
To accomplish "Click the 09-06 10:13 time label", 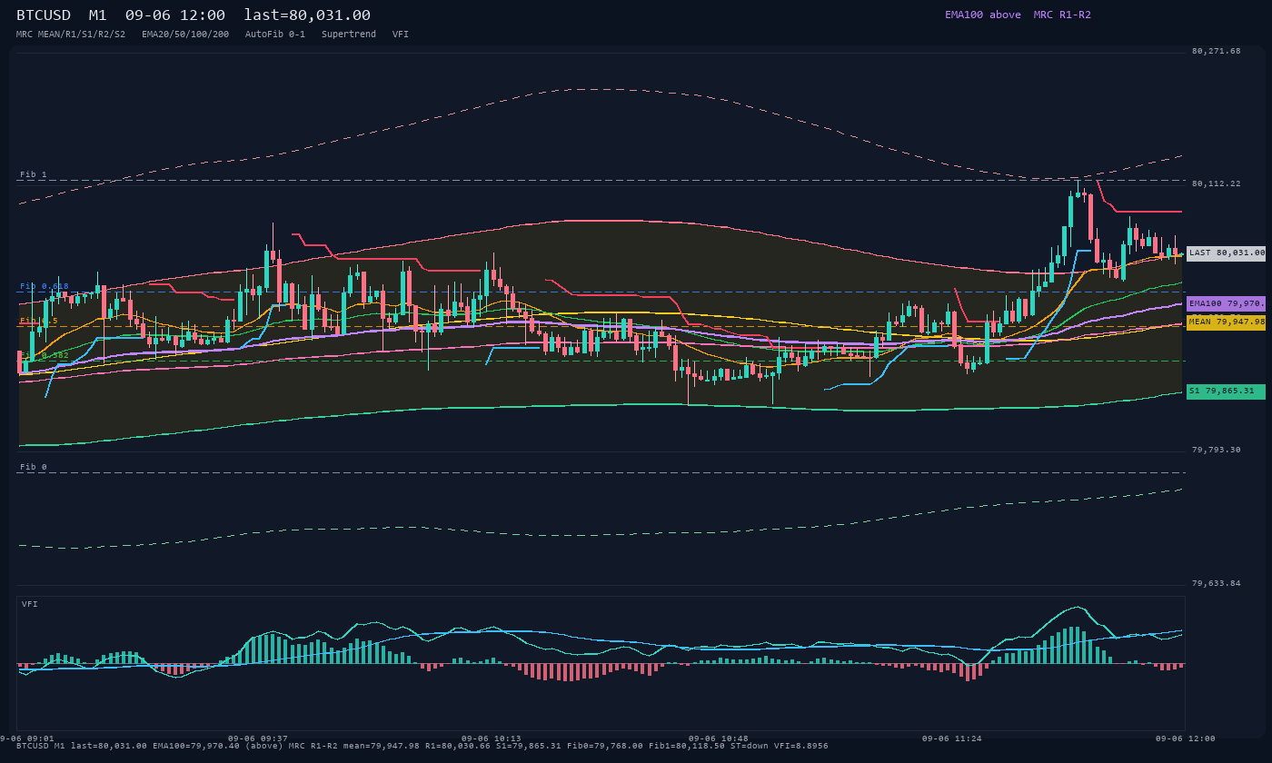I will tap(492, 738).
